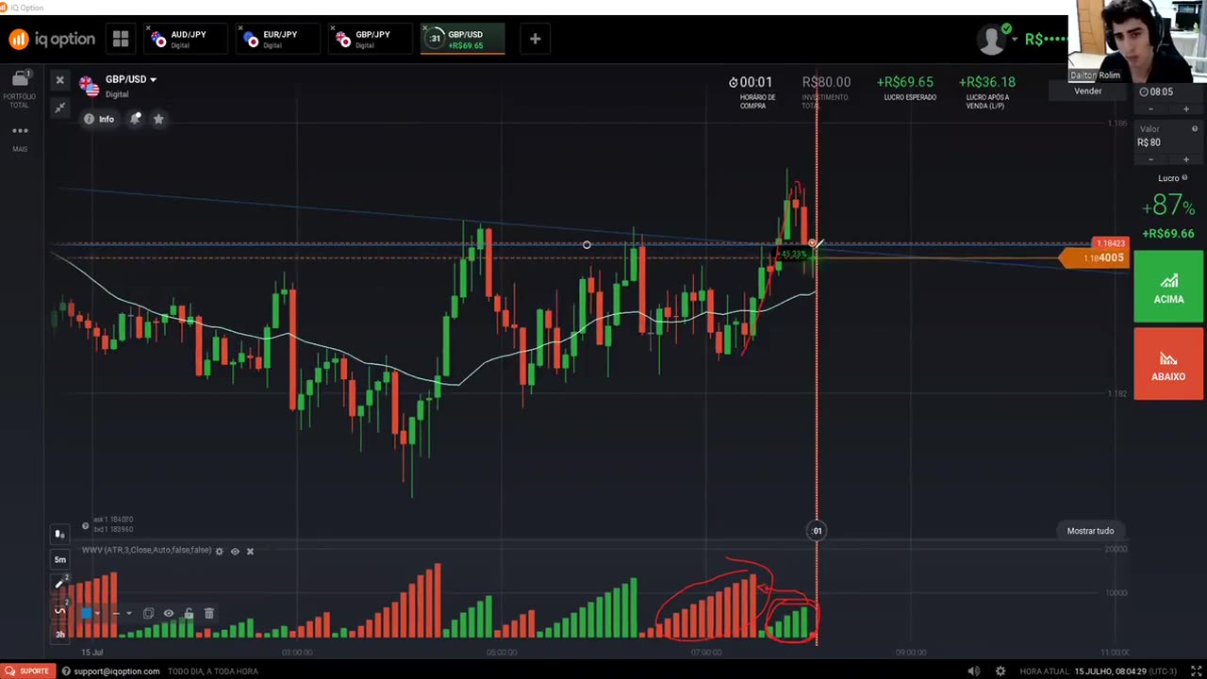Image resolution: width=1207 pixels, height=679 pixels.
Task: Click the red ABAIXO button
Action: coord(1168,363)
